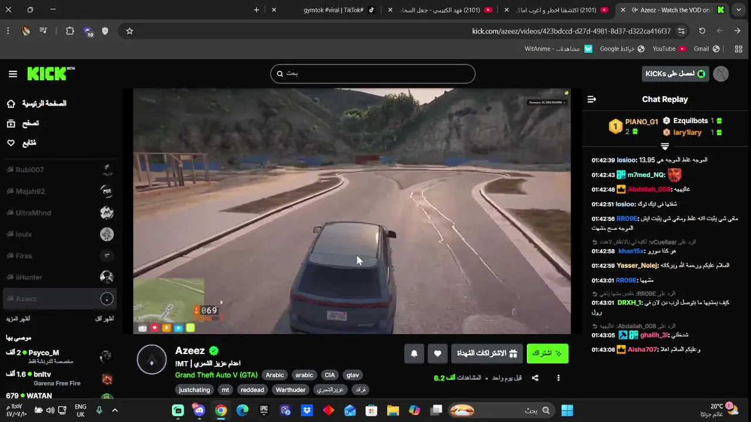The image size is (751, 422).
Task: Click Grand Theft Auto V (GTA) category link
Action: click(216, 375)
